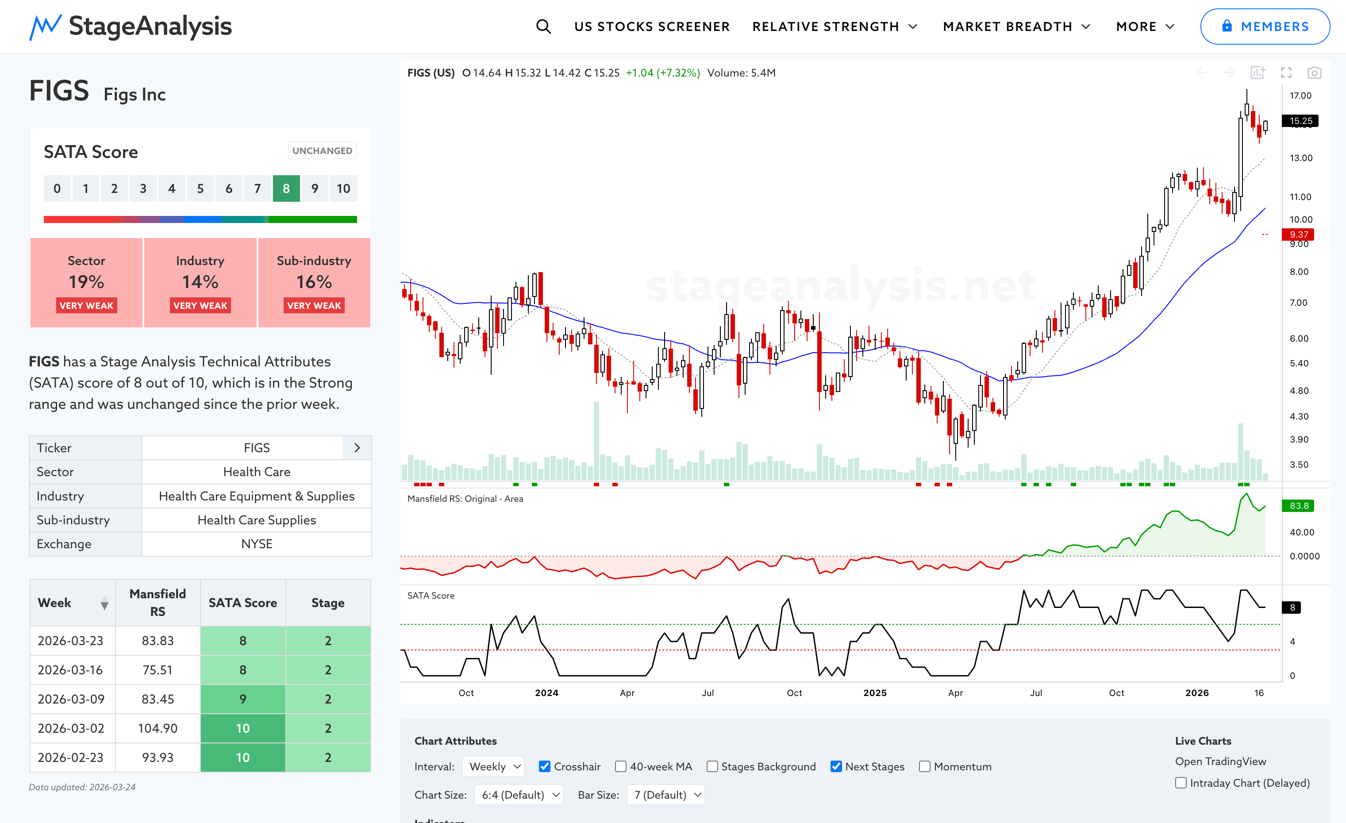Click the search magnifier icon
1346x823 pixels.
pos(543,26)
